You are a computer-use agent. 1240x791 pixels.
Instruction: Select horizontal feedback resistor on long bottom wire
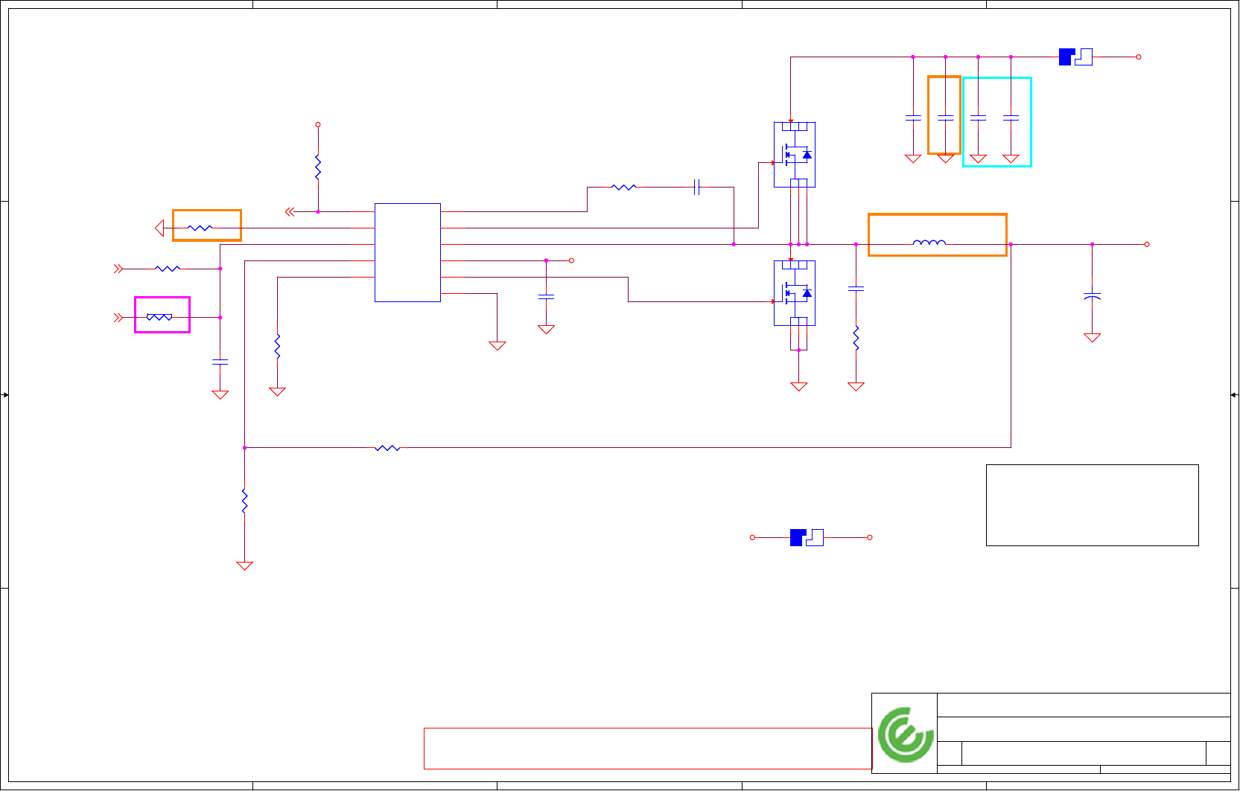click(387, 448)
